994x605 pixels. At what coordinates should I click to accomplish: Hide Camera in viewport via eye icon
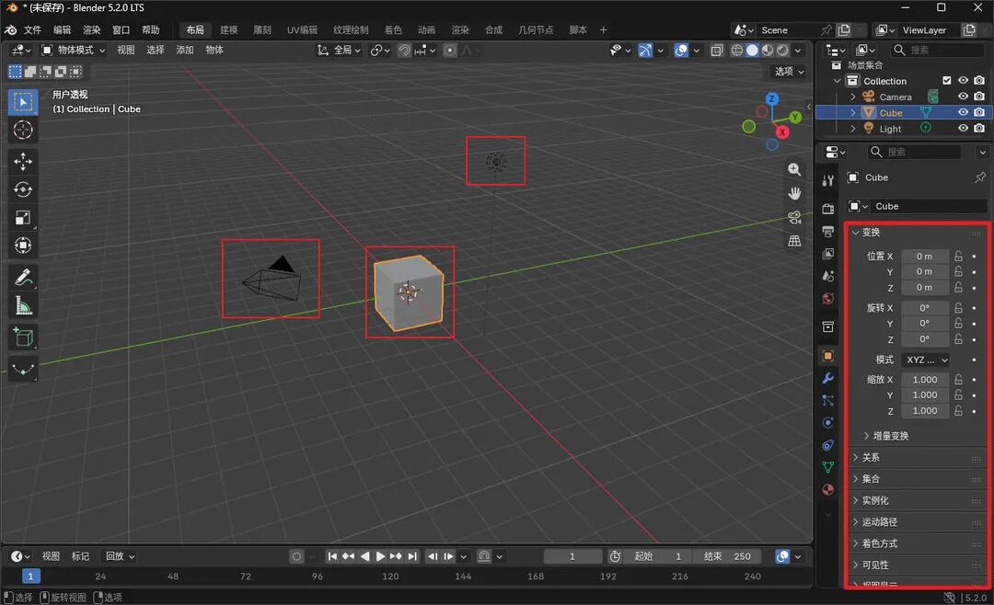pos(963,97)
